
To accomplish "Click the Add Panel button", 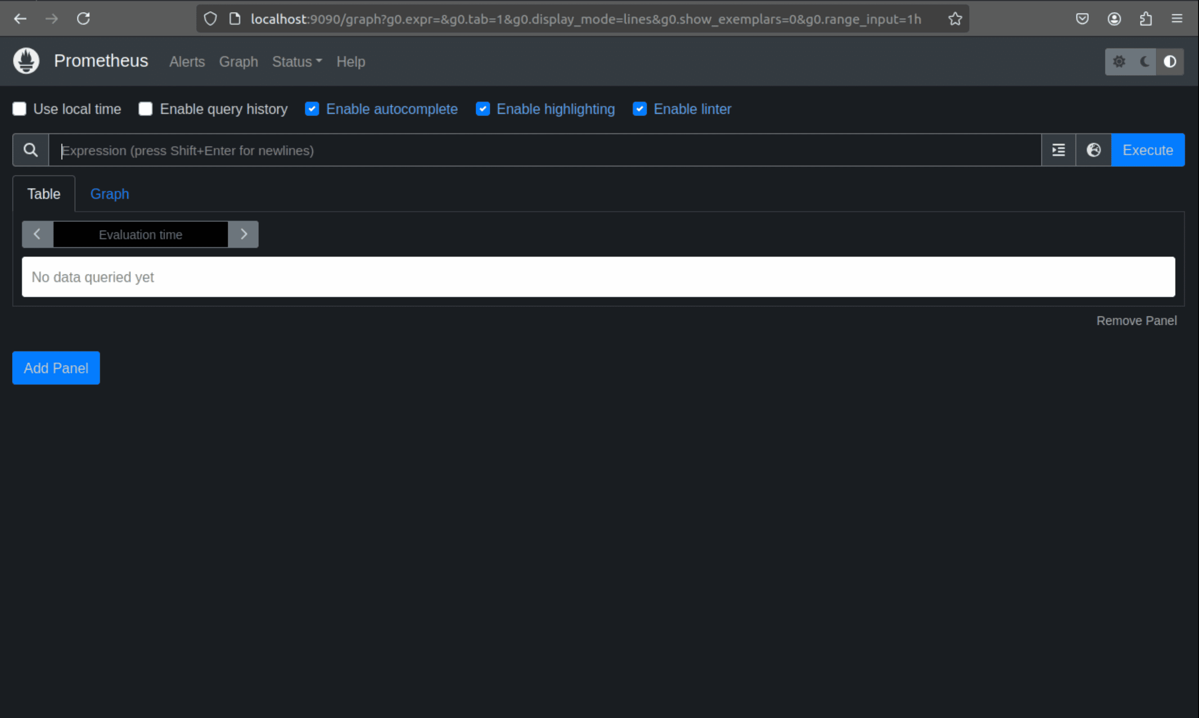I will click(56, 368).
